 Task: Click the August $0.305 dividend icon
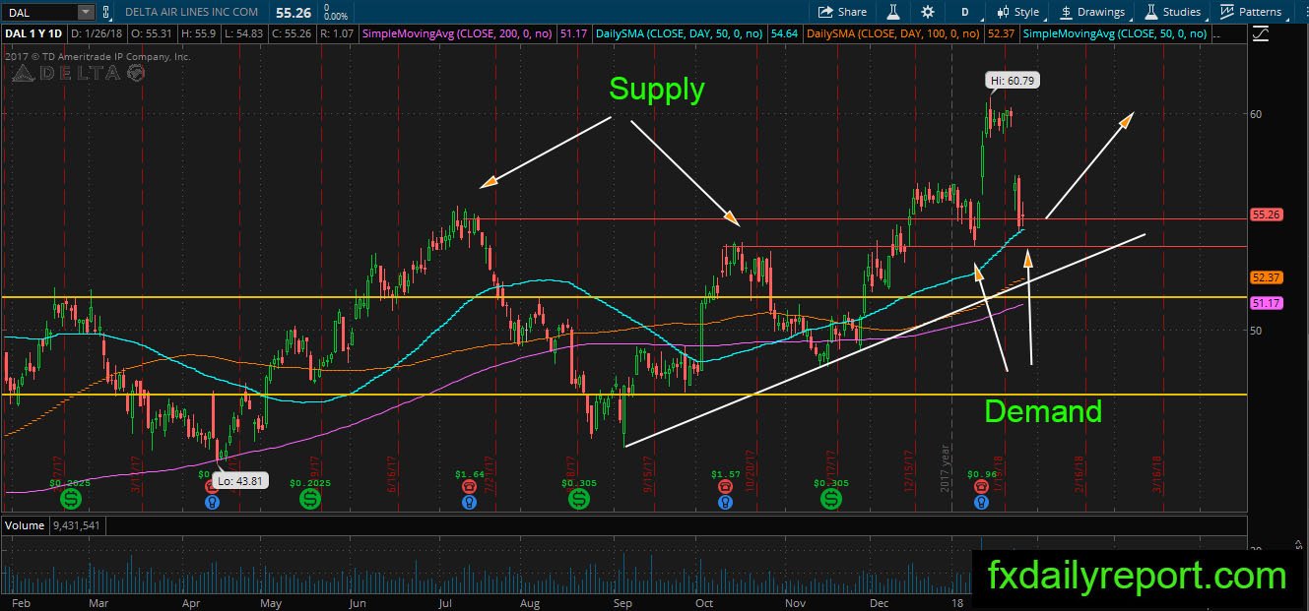(578, 500)
